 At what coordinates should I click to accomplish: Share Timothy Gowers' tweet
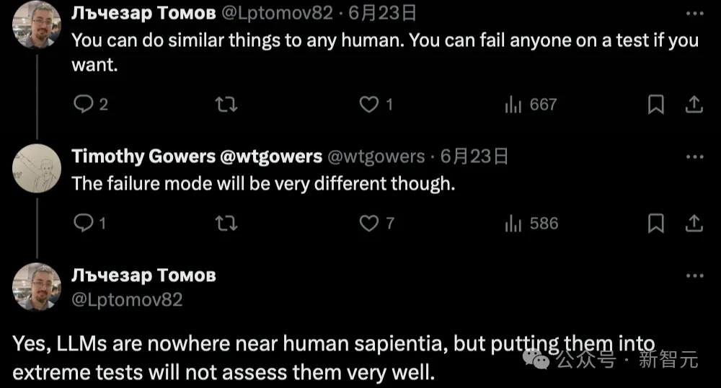(694, 224)
